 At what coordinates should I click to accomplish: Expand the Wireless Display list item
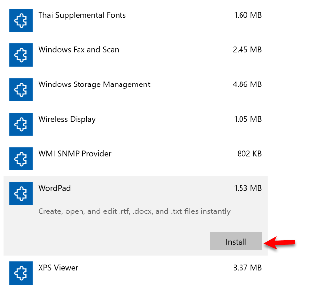pos(67,119)
